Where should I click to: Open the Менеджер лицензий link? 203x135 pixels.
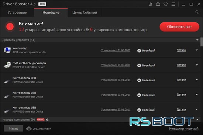point(183,129)
